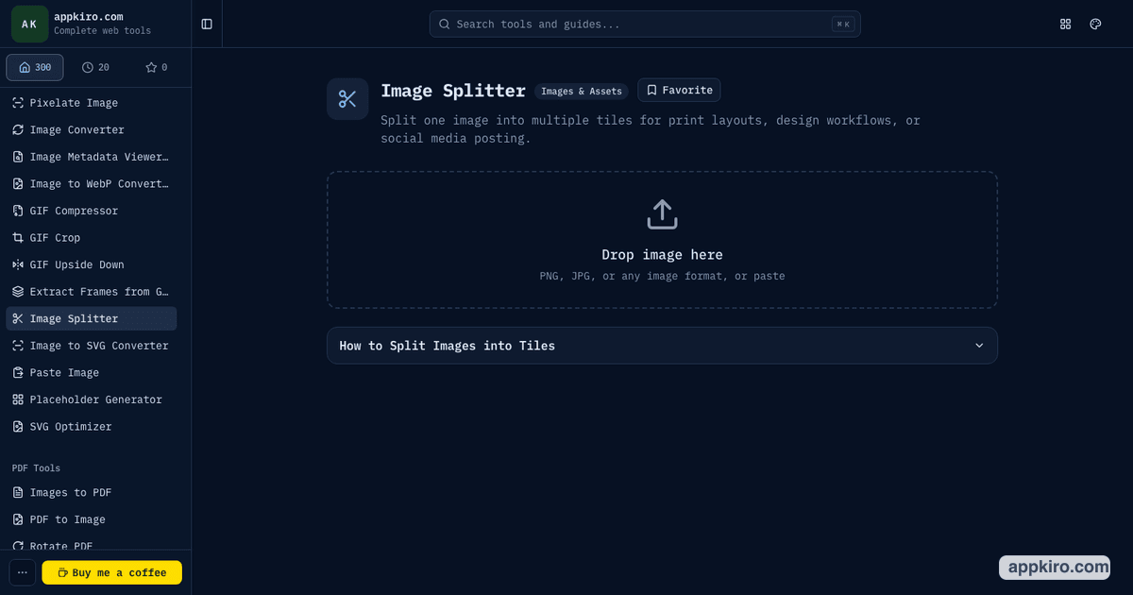Click the scissors icon beside Image Splitter title
This screenshot has width=1133, height=595.
pos(347,98)
